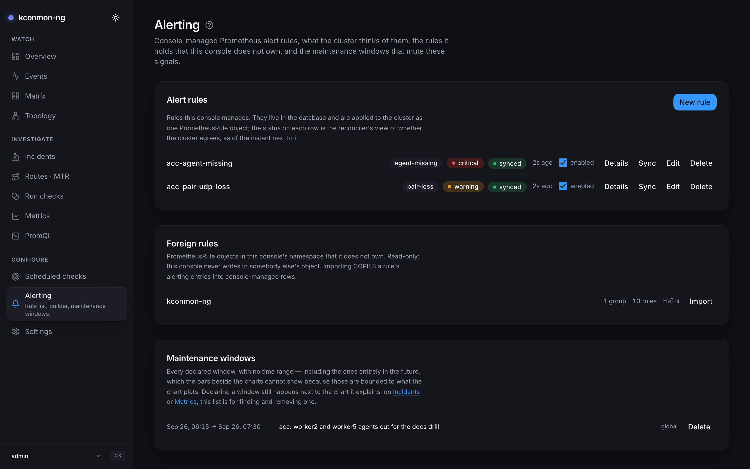Click the Metrics chart icon
Viewport: 750px width, 469px height.
click(16, 216)
